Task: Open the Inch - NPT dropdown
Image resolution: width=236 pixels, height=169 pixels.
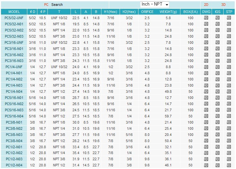Action: pos(155,5)
